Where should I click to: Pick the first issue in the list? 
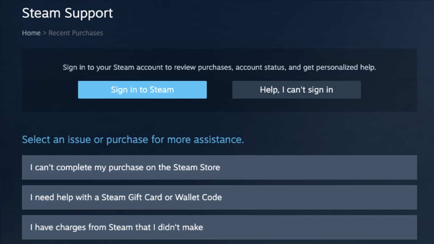[219, 167]
